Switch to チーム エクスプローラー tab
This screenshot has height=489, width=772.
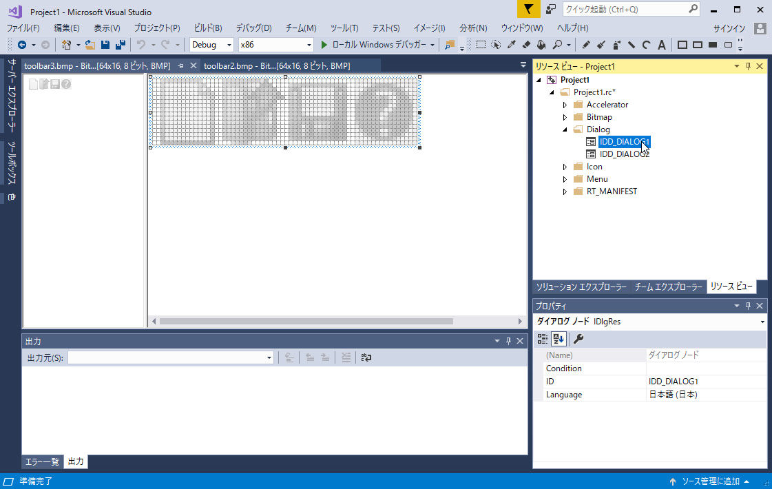(668, 287)
